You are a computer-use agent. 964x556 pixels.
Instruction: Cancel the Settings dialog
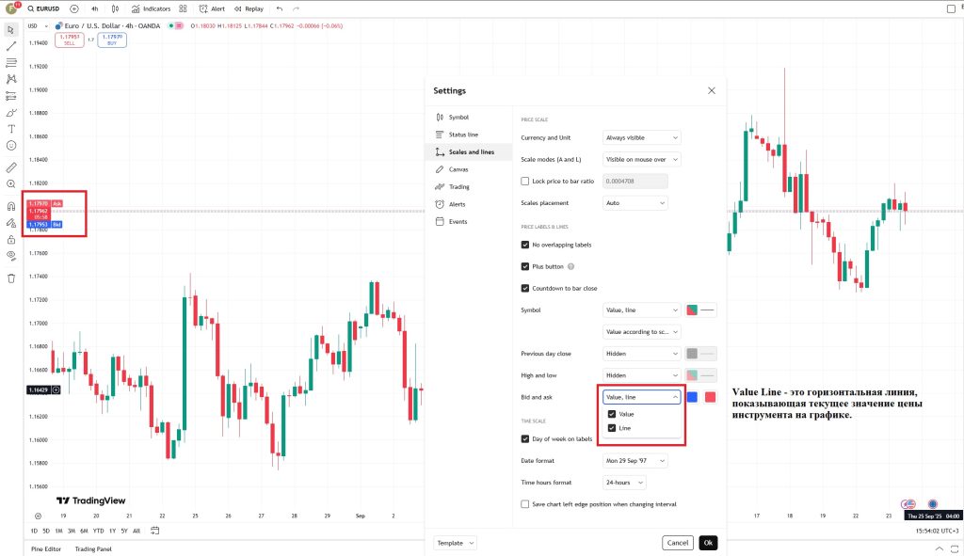click(678, 543)
